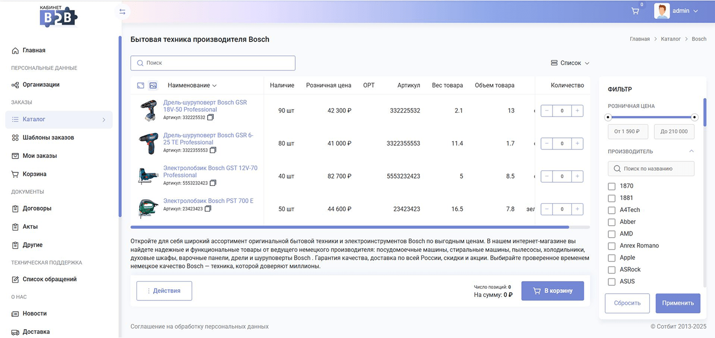Viewport: 715px width, 338px height.
Task: Open Электролобзик Bosch PST 700 E link
Action: click(208, 201)
